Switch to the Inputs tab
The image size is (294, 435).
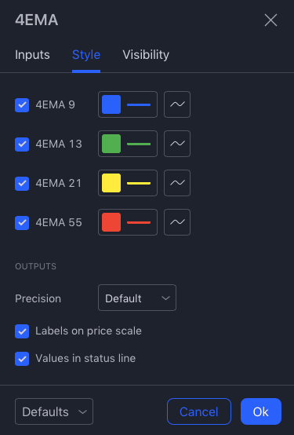coord(32,55)
